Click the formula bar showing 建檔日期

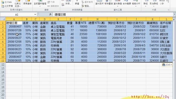pyautogui.click(x=113, y=15)
